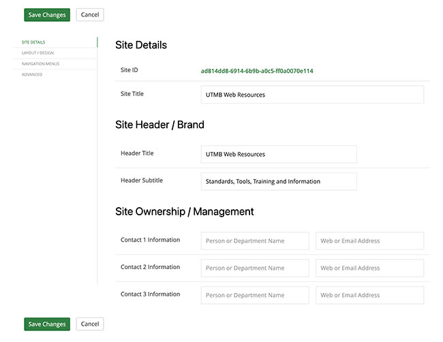Click the green Site ID value
443x342 pixels.
point(257,71)
